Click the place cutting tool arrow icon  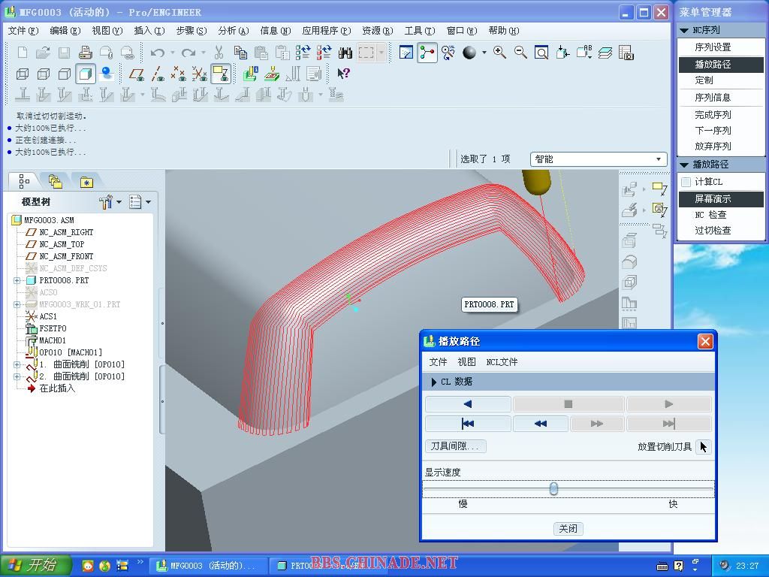pyautogui.click(x=703, y=447)
